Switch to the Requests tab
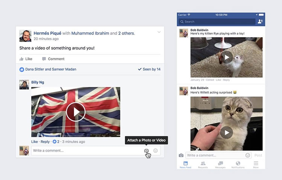Screen dimensions: 282x180 point(203,165)
